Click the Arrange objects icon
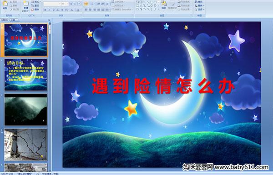The width and height of the screenshot is (273, 175). click(x=164, y=5)
